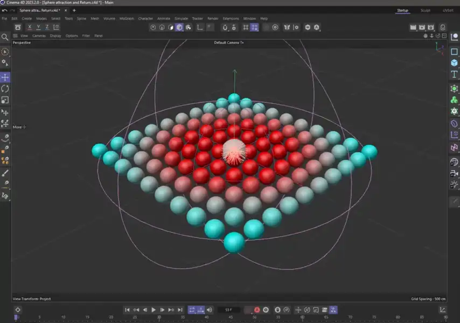
Task: Click the record active objects button
Action: (257, 310)
